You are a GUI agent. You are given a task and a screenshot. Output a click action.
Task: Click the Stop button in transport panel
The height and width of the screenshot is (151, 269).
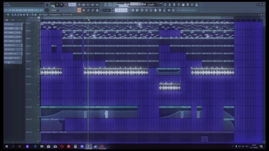coord(61,5)
